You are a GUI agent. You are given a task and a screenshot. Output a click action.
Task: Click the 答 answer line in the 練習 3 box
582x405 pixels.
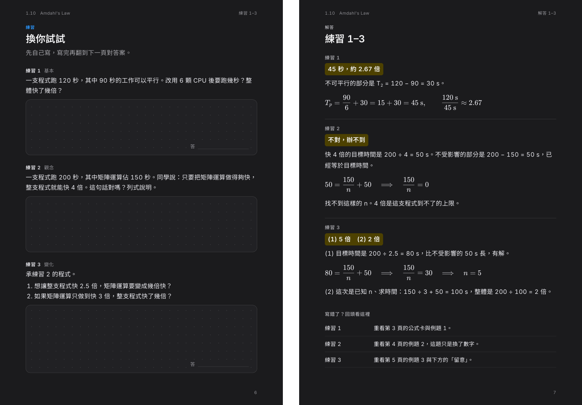(220, 364)
